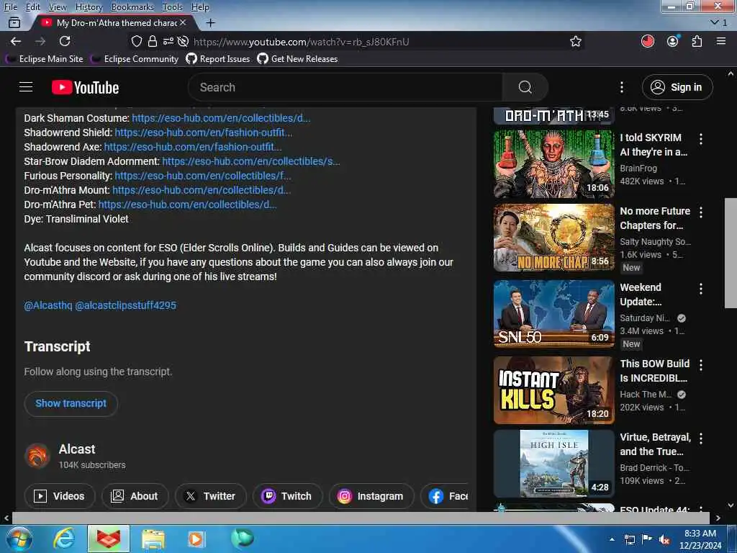Viewport: 737px width, 553px height.
Task: Open Alcast's Videos button
Action: pyautogui.click(x=60, y=496)
